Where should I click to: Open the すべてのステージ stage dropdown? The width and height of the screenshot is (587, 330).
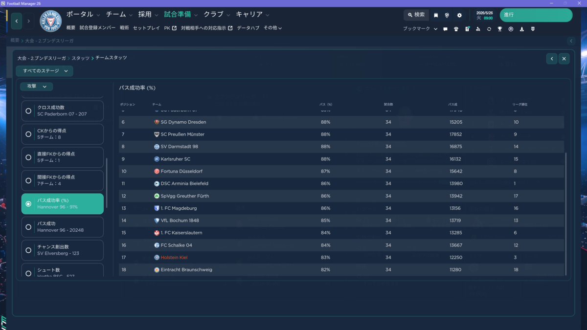45,71
